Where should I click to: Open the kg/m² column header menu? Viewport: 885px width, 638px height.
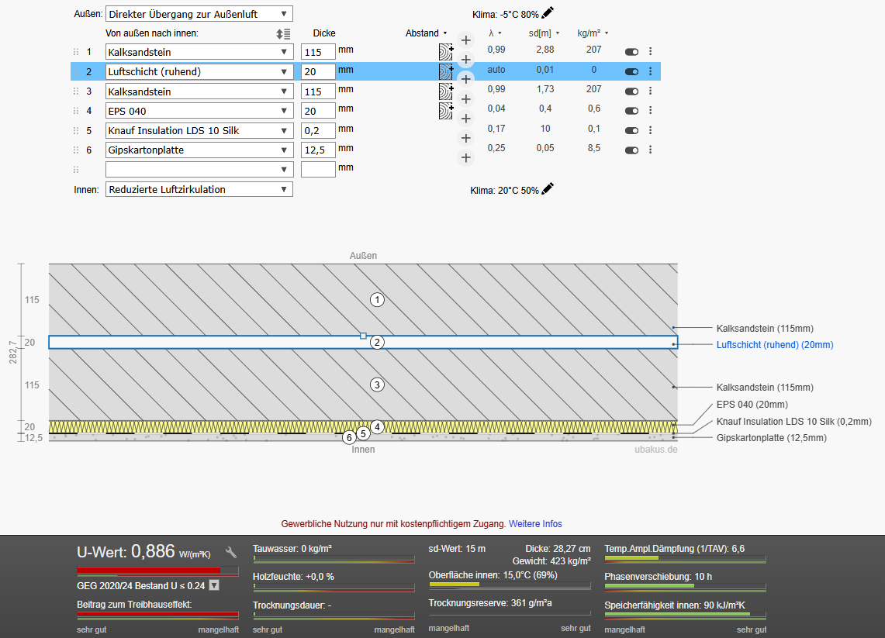pyautogui.click(x=593, y=33)
